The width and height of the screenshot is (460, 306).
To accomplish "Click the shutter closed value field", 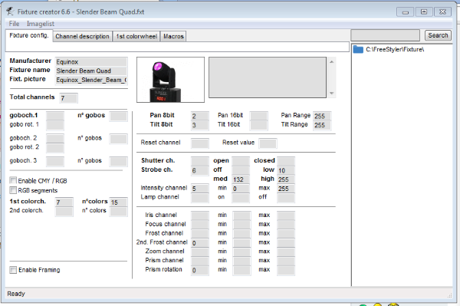I will pos(286,161).
